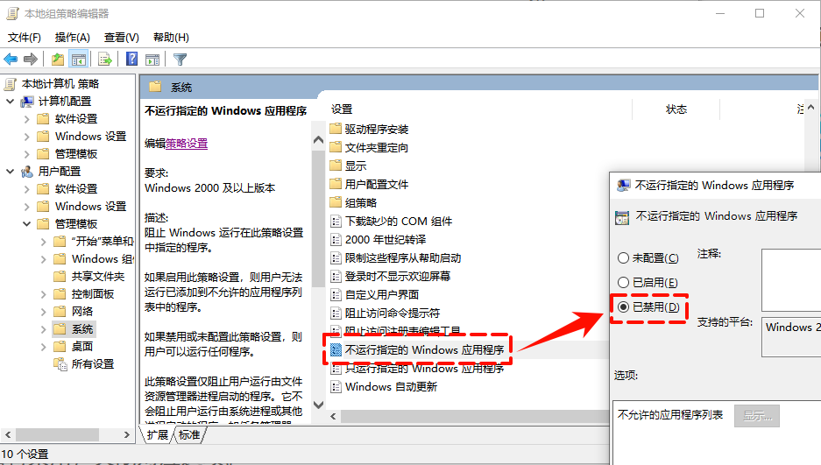
Task: Click the 下载缺少的 COM 组件 policy icon
Action: tap(336, 222)
